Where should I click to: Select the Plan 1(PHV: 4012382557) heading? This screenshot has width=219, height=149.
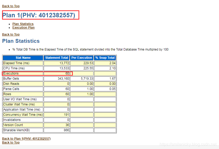point(39,15)
